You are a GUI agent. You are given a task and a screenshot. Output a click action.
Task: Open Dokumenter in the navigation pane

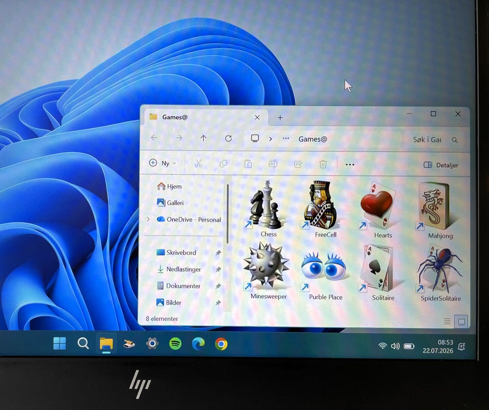tap(183, 286)
